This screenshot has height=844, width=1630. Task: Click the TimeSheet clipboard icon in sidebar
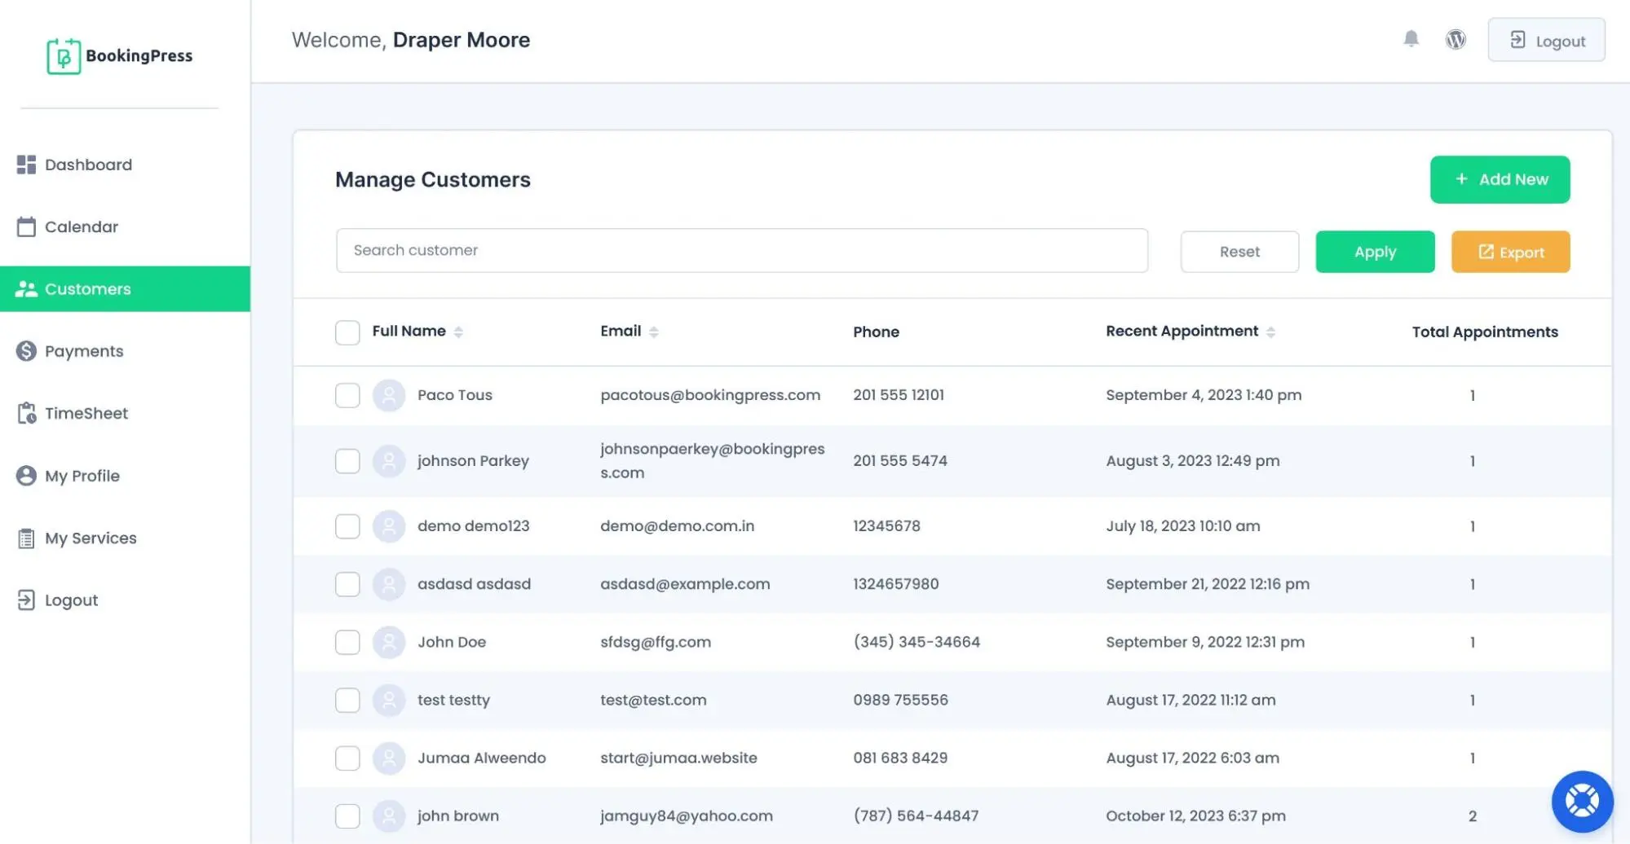pyautogui.click(x=26, y=413)
